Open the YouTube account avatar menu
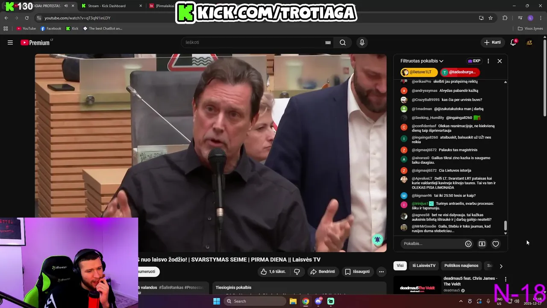 click(x=529, y=42)
